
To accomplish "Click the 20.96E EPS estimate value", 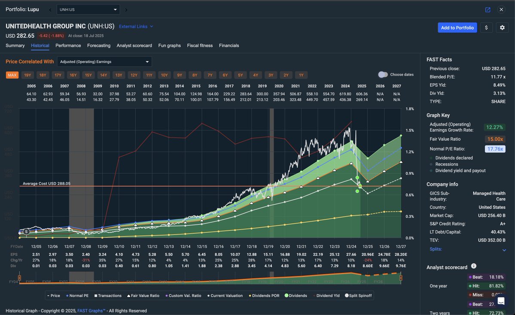I will (368, 254).
